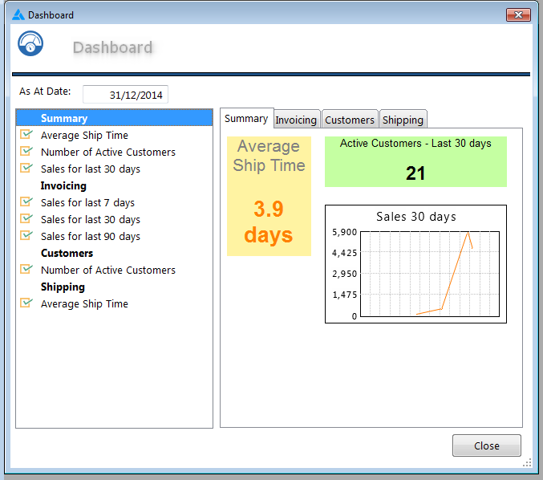
Task: Select the Shipping group heading in list
Action: 63,287
